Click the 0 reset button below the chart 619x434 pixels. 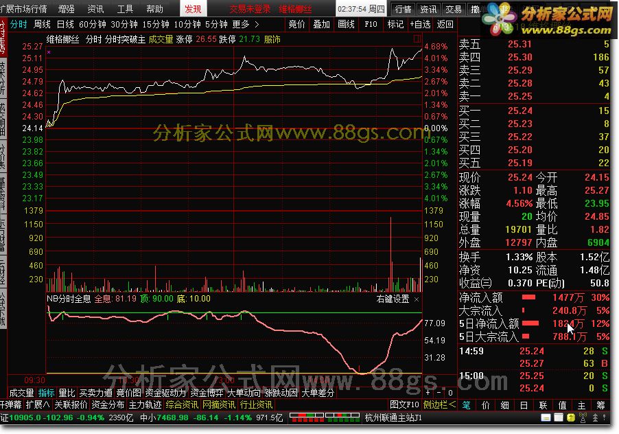pyautogui.click(x=450, y=393)
